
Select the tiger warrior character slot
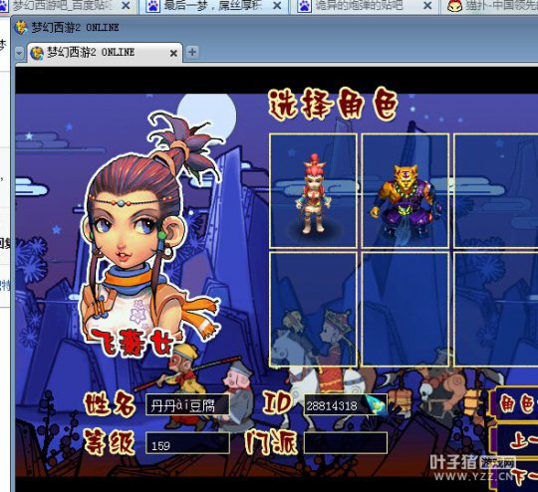(405, 191)
